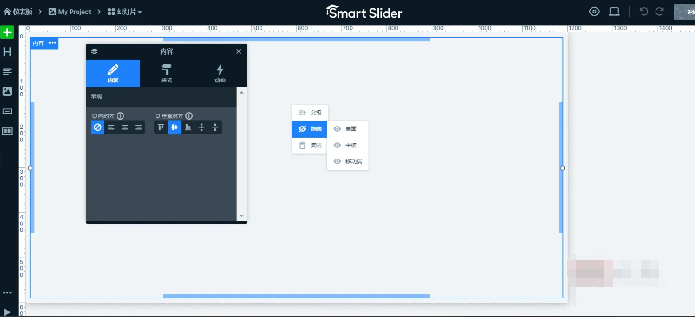695x317 pixels.
Task: Set vertical align to top
Action: click(161, 127)
